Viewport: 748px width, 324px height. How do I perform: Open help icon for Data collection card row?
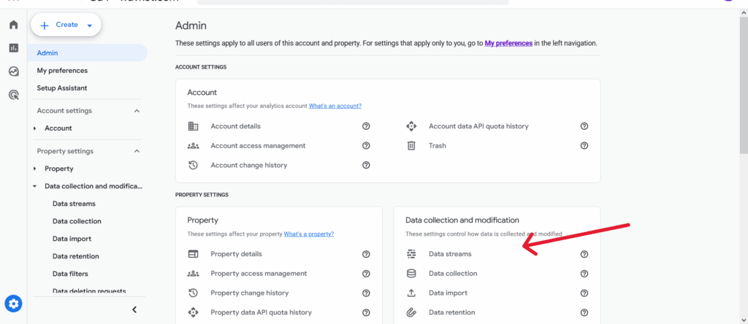coord(584,274)
